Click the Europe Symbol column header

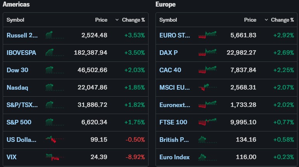point(168,20)
